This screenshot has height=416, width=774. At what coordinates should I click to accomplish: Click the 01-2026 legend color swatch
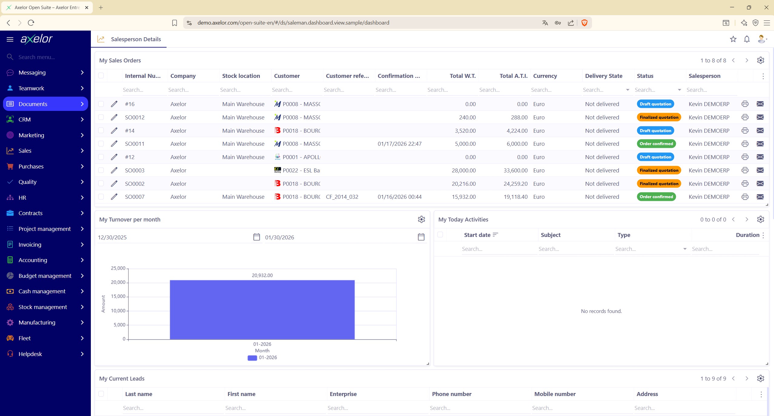click(x=252, y=358)
